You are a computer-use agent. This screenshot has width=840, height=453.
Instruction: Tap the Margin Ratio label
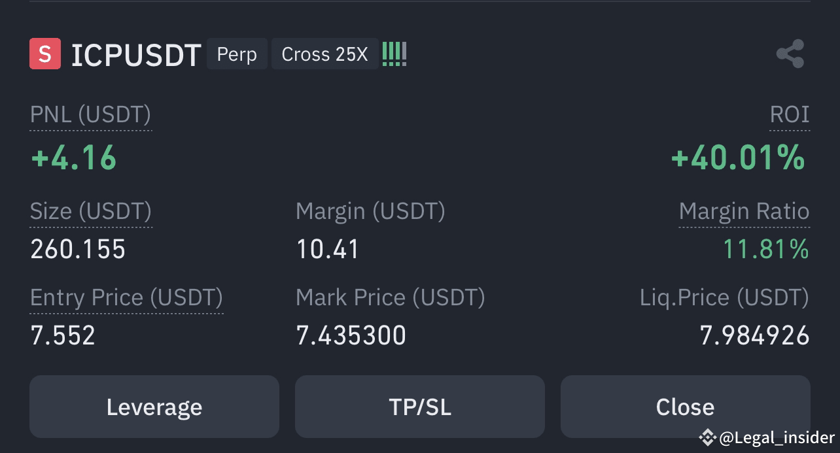(x=744, y=211)
